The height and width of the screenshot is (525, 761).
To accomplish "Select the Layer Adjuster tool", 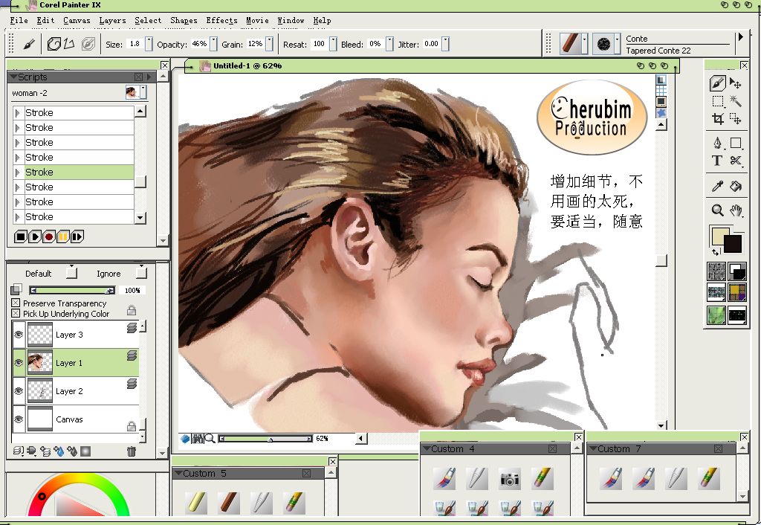I will [735, 83].
